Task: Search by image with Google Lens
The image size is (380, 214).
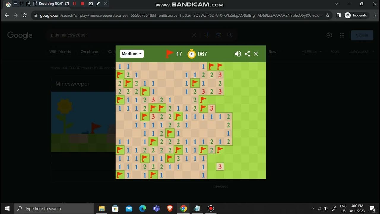Action: pos(219,35)
